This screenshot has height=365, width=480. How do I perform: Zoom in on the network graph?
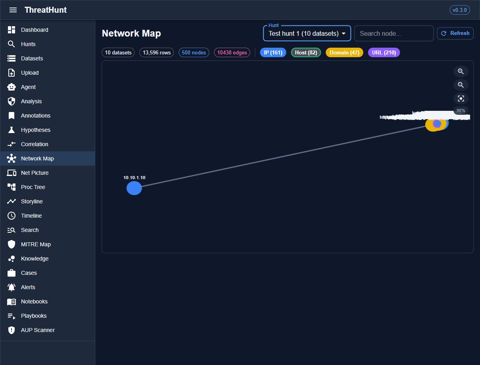tap(461, 71)
